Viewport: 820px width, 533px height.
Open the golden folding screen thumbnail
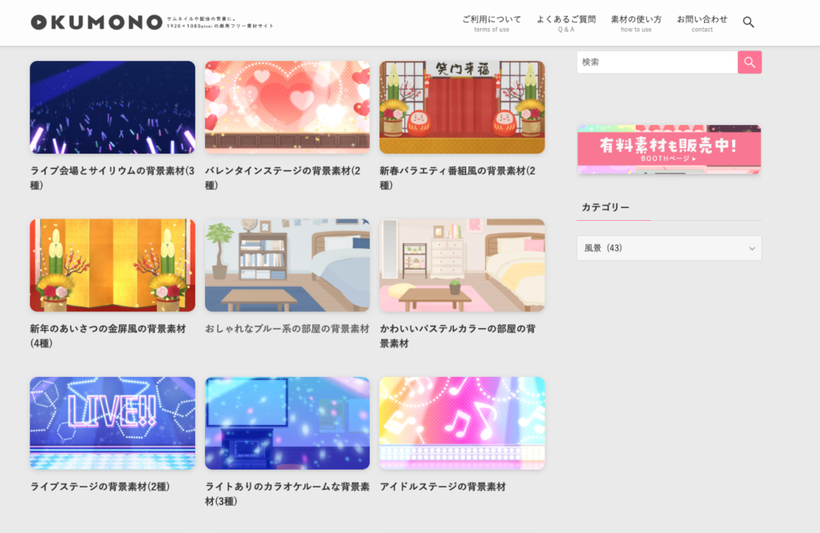[x=112, y=266]
